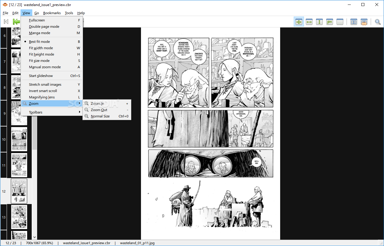Image resolution: width=384 pixels, height=246 pixels.
Task: Enable fit height mode toolbar icon
Action: (x=319, y=22)
